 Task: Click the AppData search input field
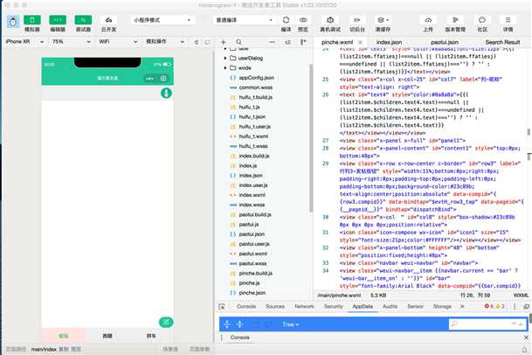point(487,324)
